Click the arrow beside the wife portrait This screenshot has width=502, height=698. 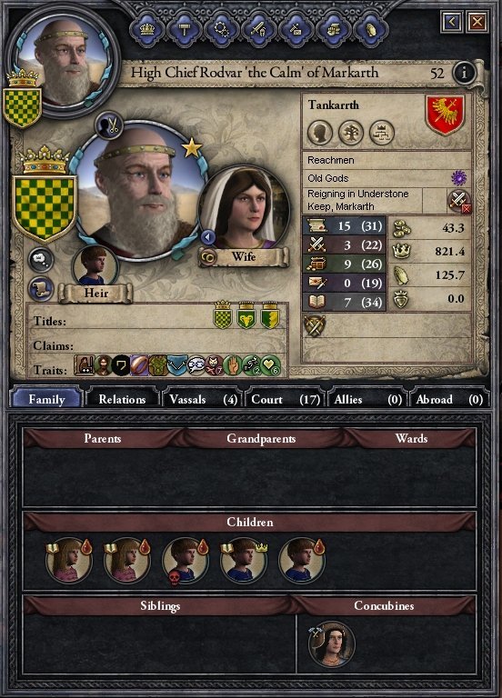tap(208, 237)
